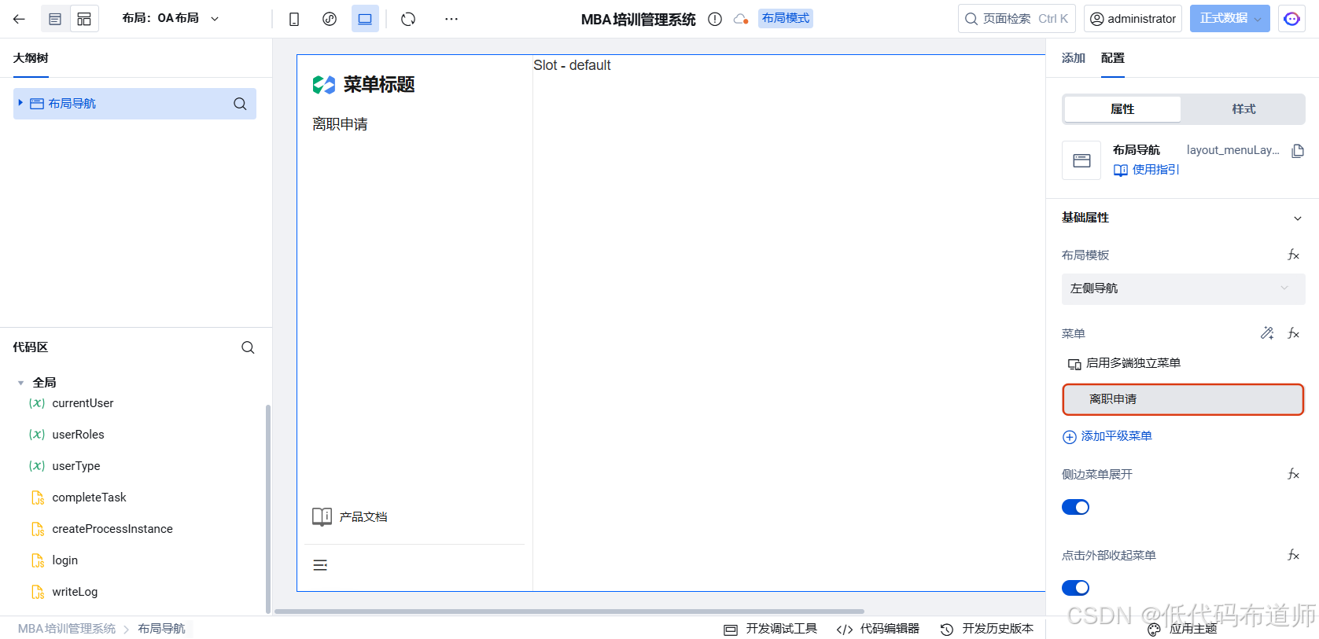
Task: Click the 布局导航 breadcrumb
Action: [x=161, y=629]
